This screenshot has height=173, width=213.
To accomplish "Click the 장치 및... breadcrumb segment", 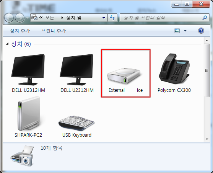I will [x=76, y=18].
